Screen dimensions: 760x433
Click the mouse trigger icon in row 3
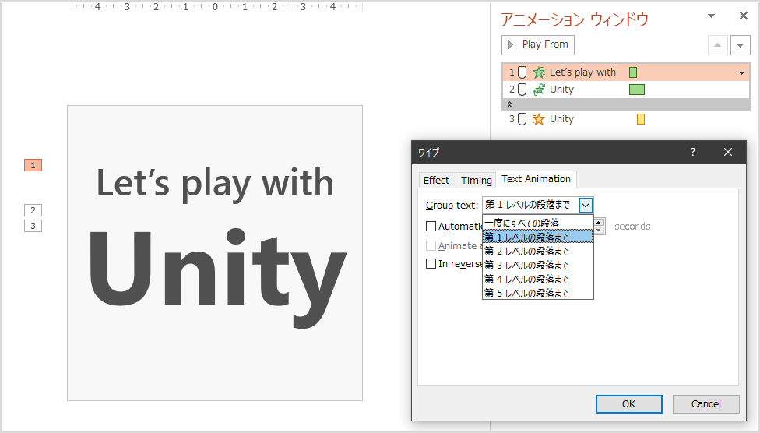522,119
